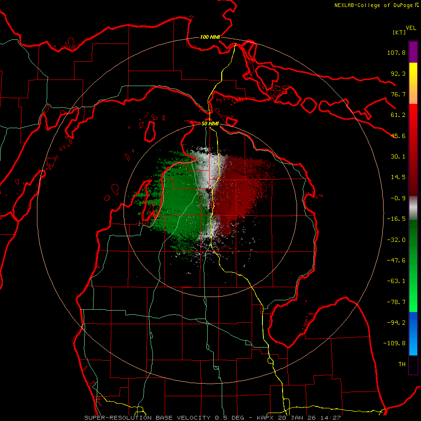Click the radar product title caption at bottom

coord(212,418)
